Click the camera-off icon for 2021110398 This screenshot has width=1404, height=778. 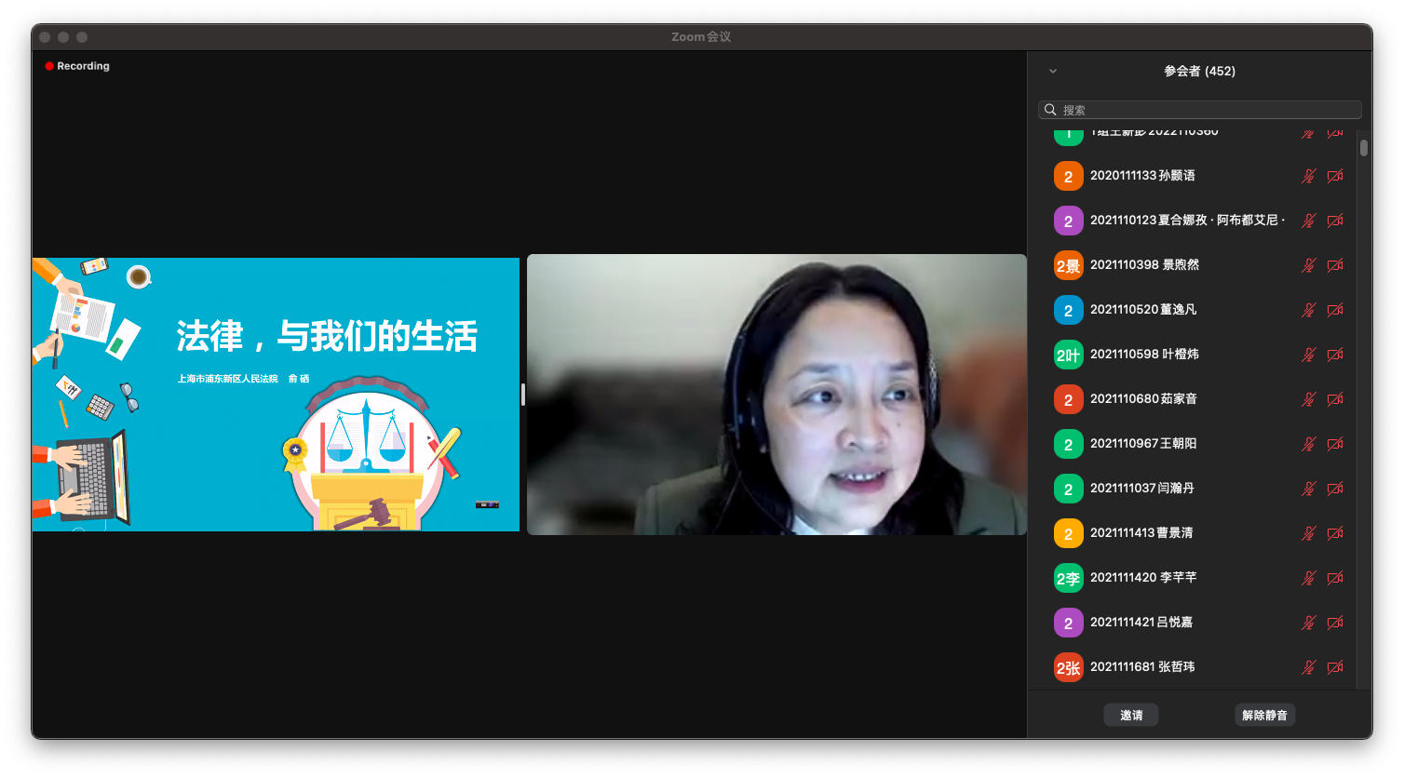click(x=1334, y=265)
